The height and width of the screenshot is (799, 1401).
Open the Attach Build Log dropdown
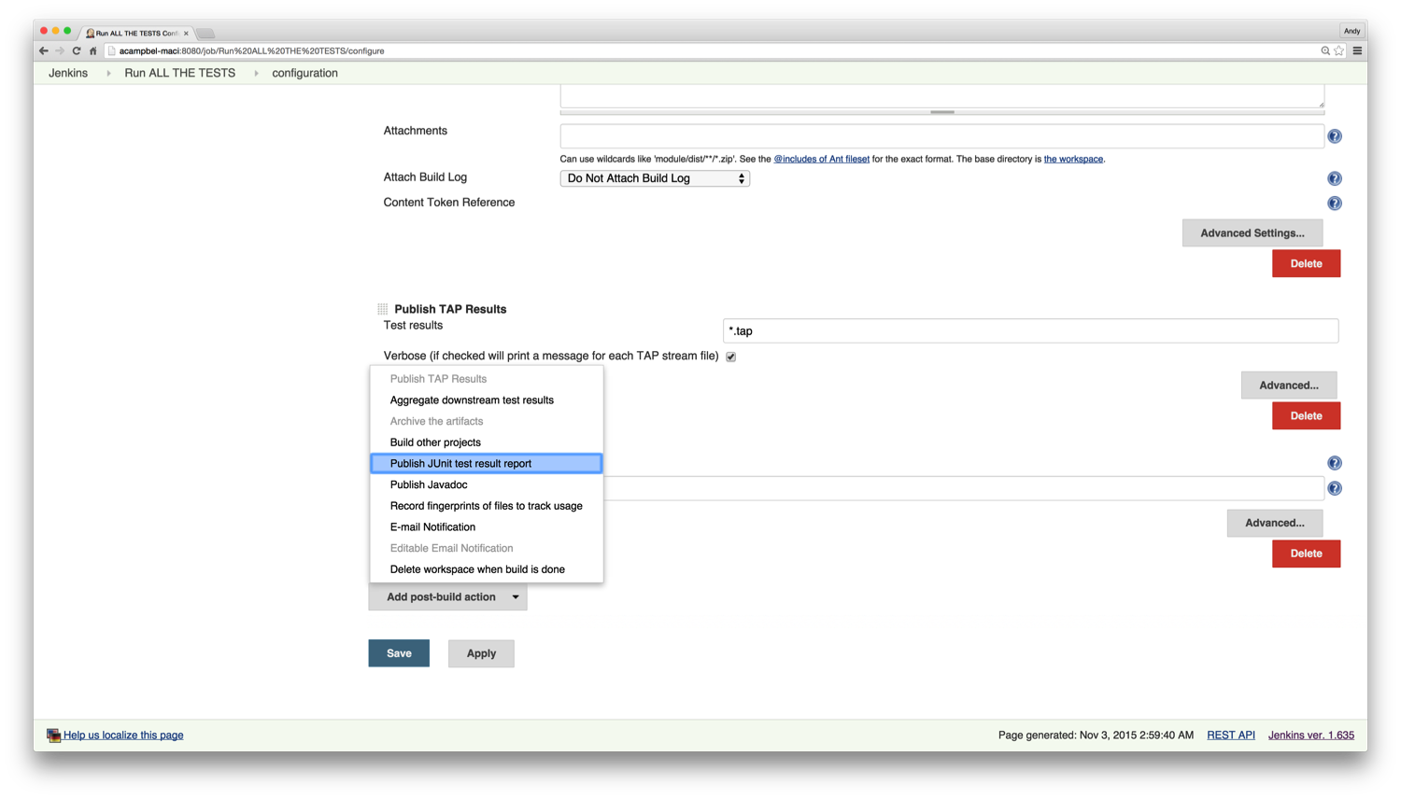point(655,178)
